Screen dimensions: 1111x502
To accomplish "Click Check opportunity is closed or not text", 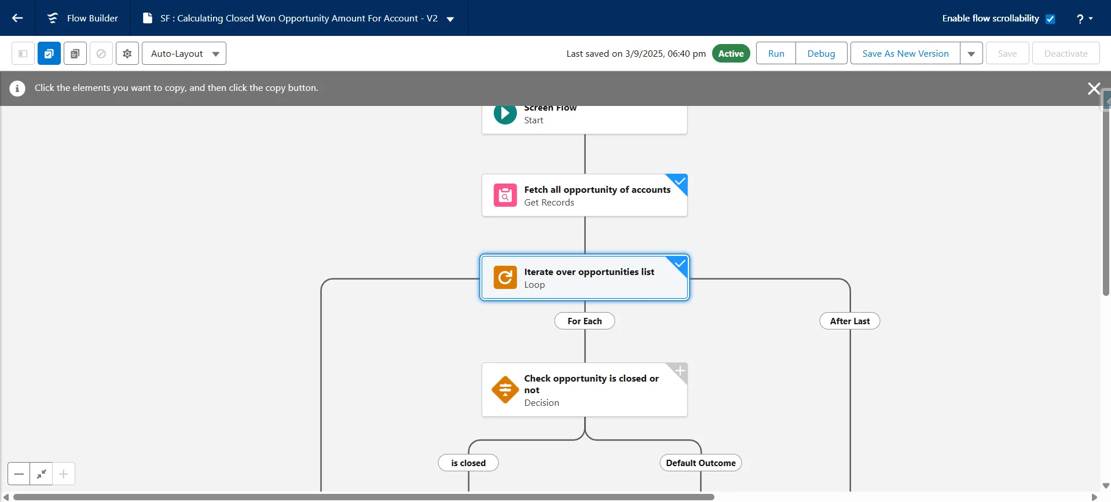I will point(592,384).
